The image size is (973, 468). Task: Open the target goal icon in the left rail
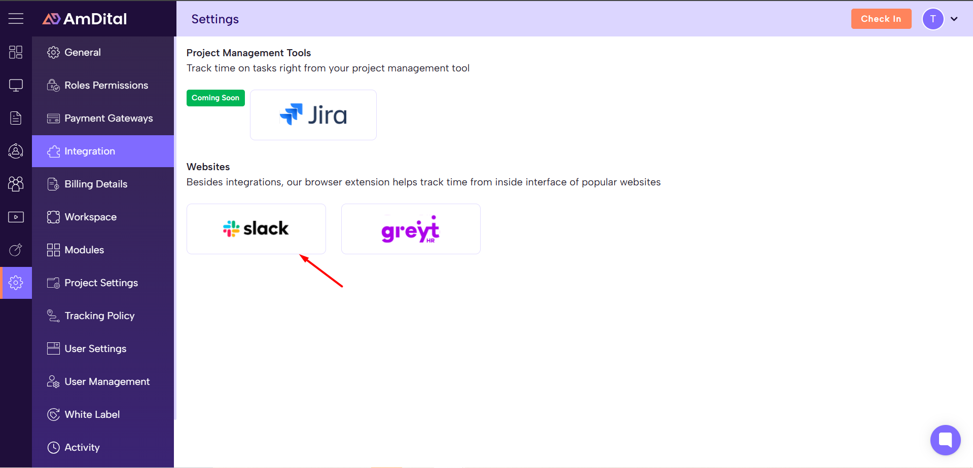point(16,250)
